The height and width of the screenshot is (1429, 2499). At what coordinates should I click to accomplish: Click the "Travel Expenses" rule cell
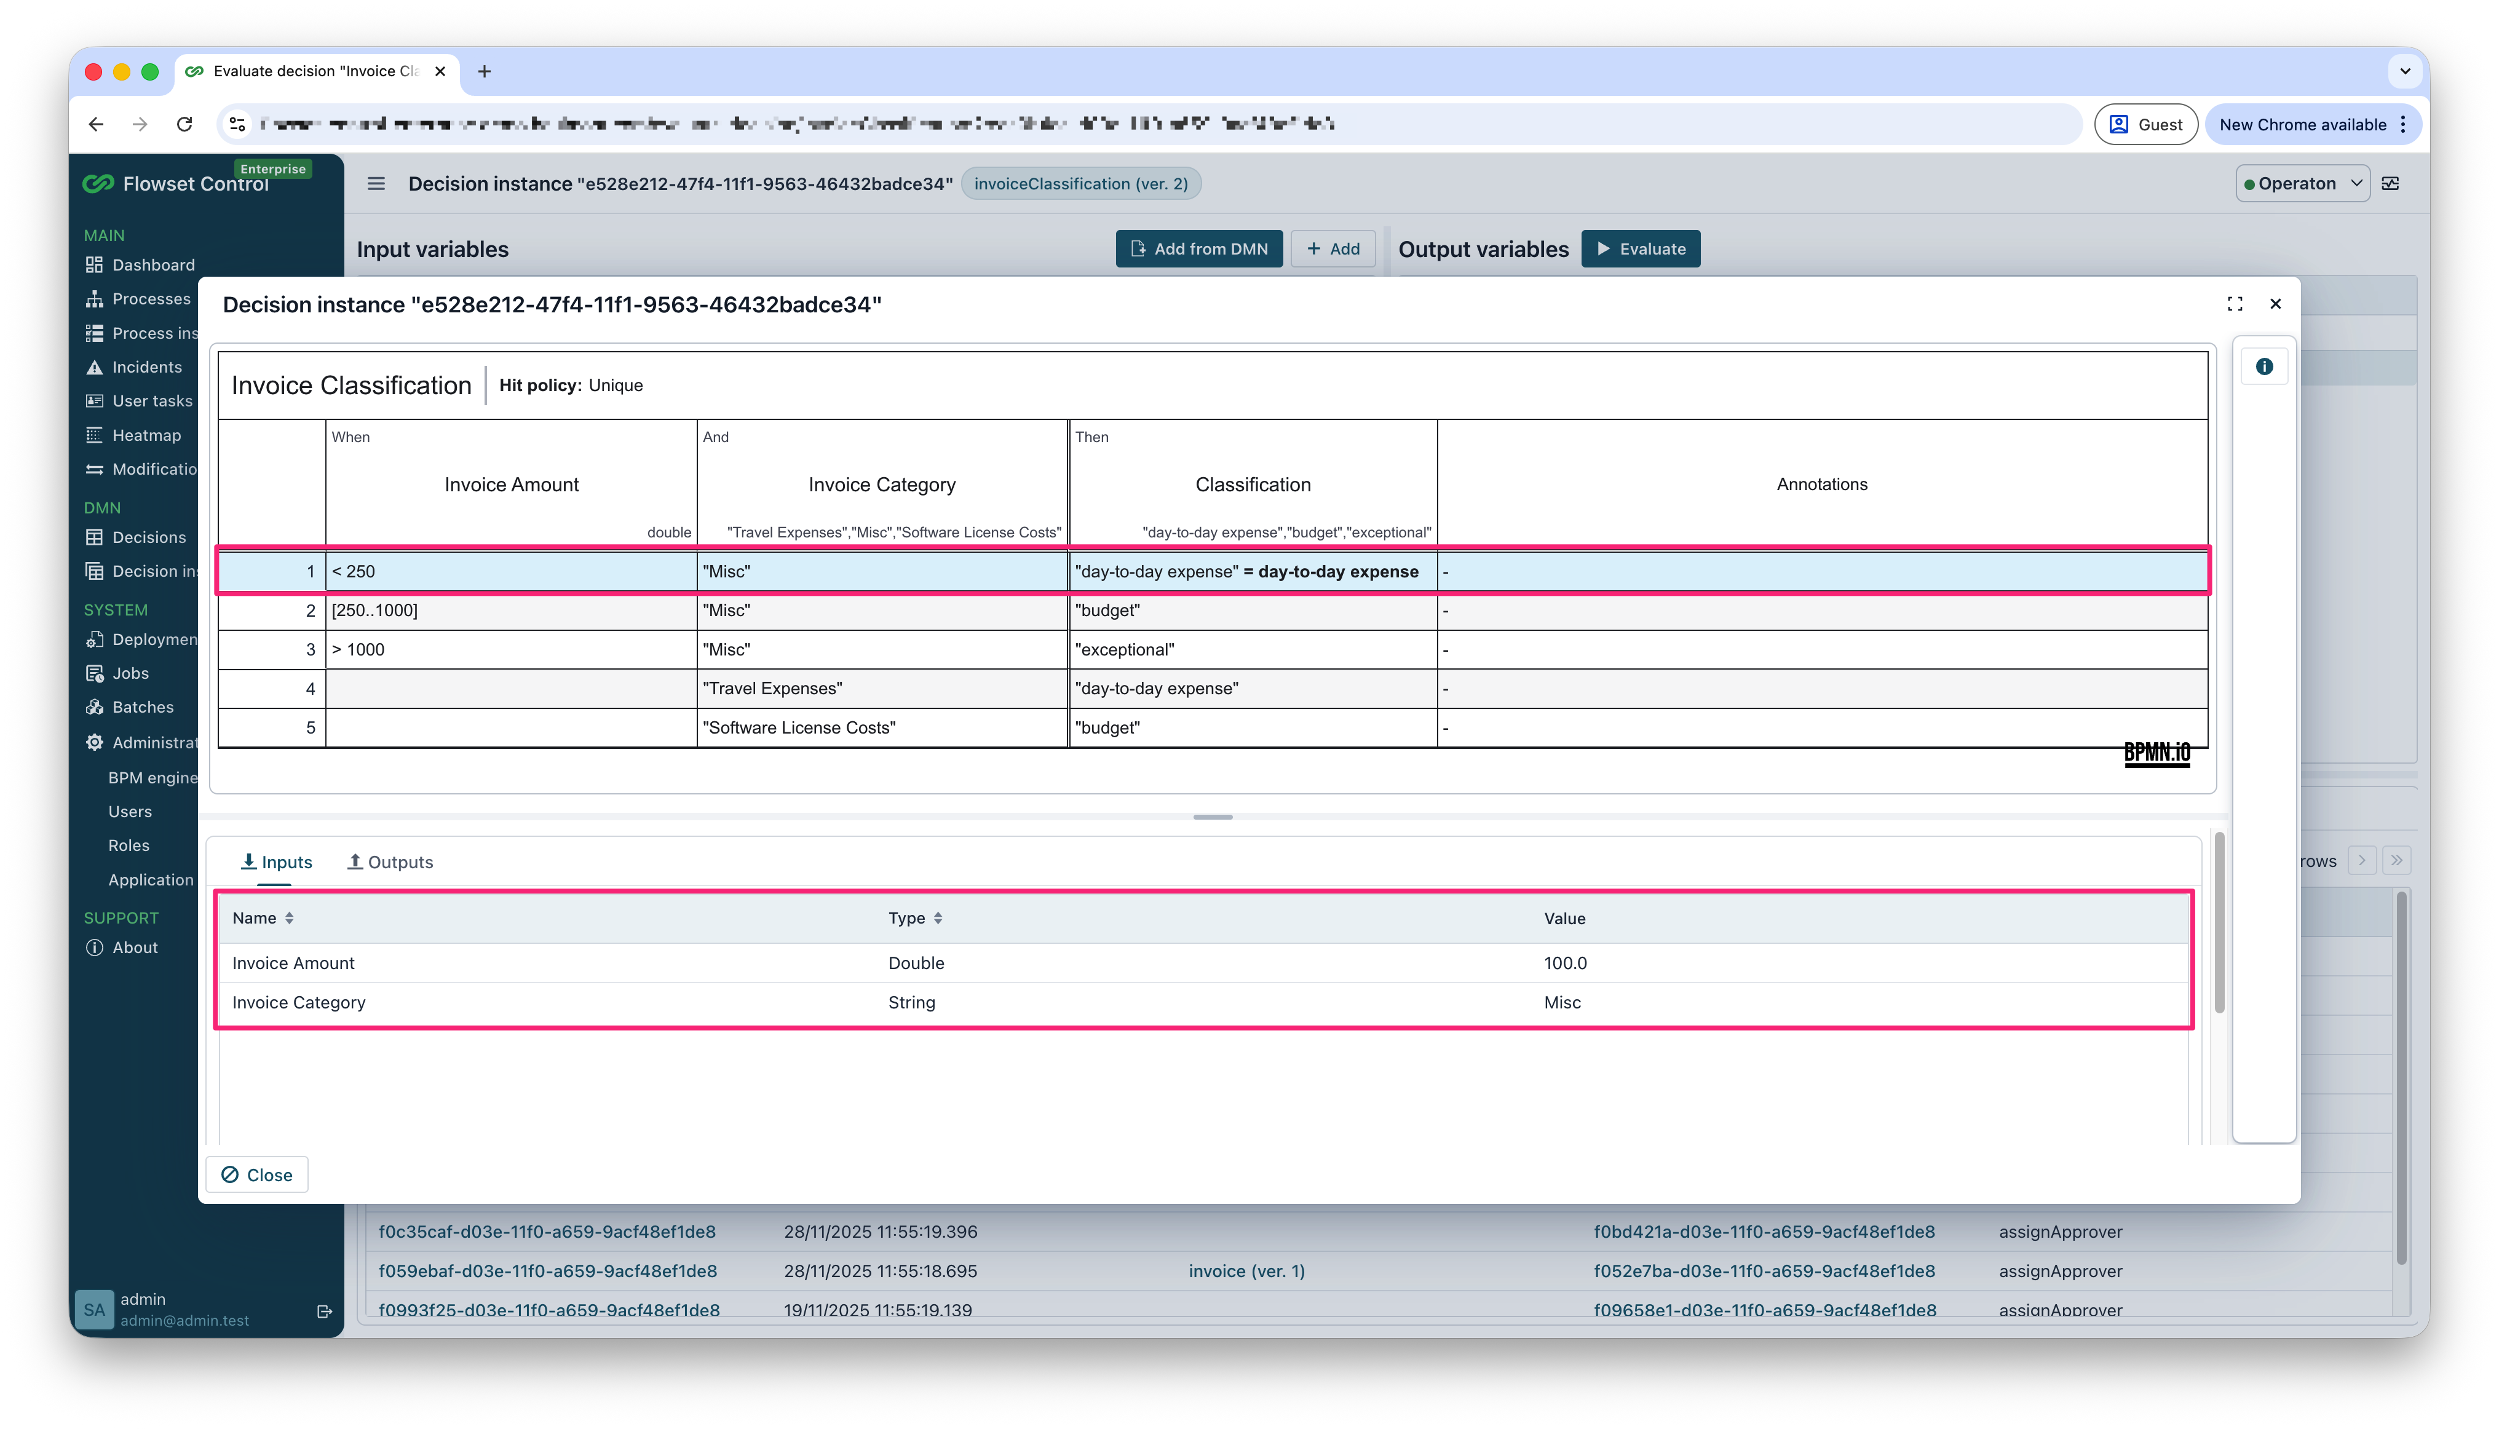pos(881,689)
